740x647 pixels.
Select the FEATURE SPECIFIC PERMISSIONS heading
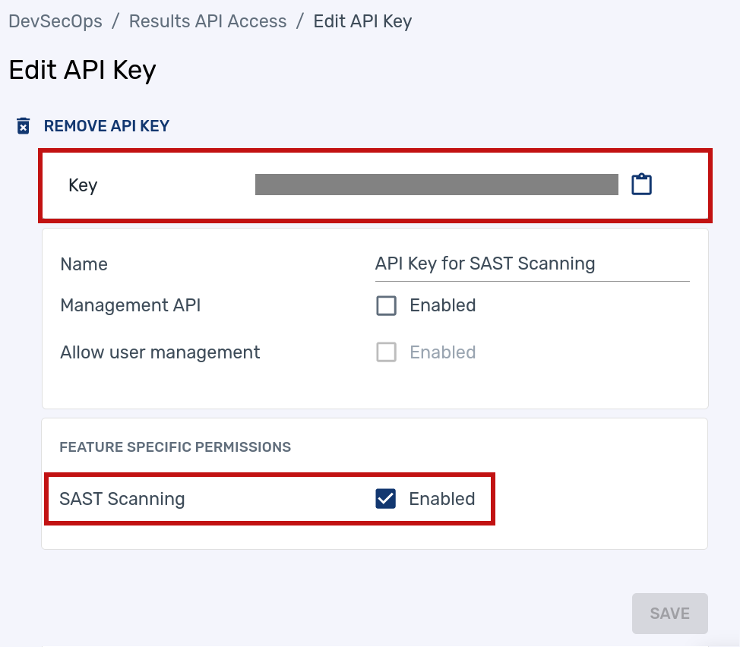tap(175, 447)
